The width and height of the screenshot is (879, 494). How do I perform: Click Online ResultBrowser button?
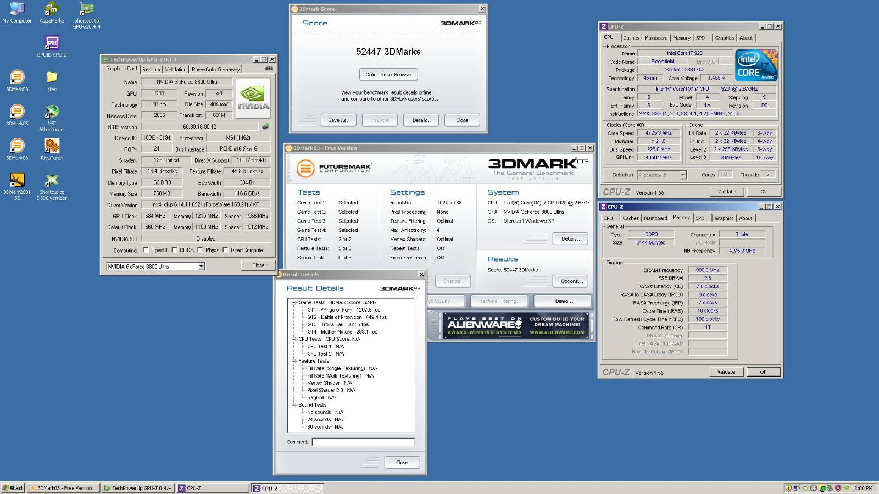388,75
